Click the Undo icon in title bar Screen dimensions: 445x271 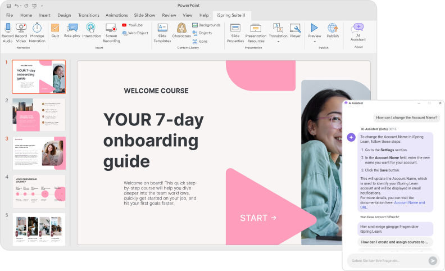pyautogui.click(x=16, y=6)
